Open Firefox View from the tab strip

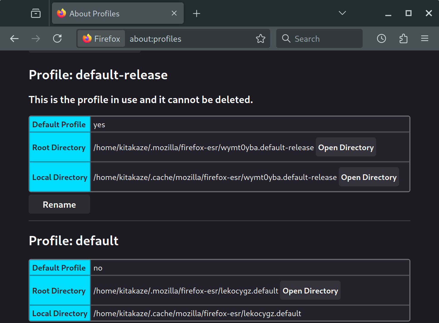[36, 13]
